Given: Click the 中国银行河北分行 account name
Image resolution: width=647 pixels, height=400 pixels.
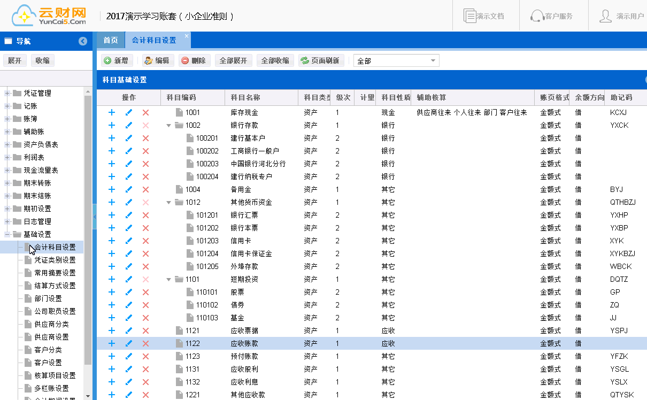Looking at the screenshot, I should [258, 164].
